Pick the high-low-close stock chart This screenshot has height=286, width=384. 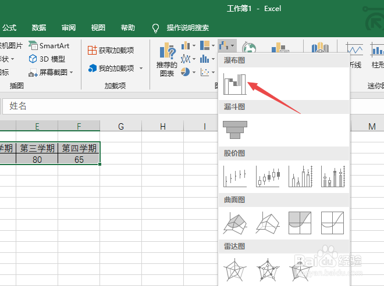[x=235, y=176]
